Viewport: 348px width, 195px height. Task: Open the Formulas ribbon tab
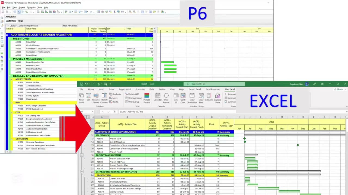tap(140, 89)
